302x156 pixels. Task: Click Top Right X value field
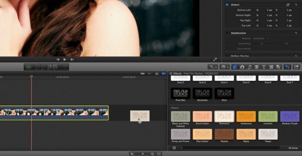[x=269, y=20]
